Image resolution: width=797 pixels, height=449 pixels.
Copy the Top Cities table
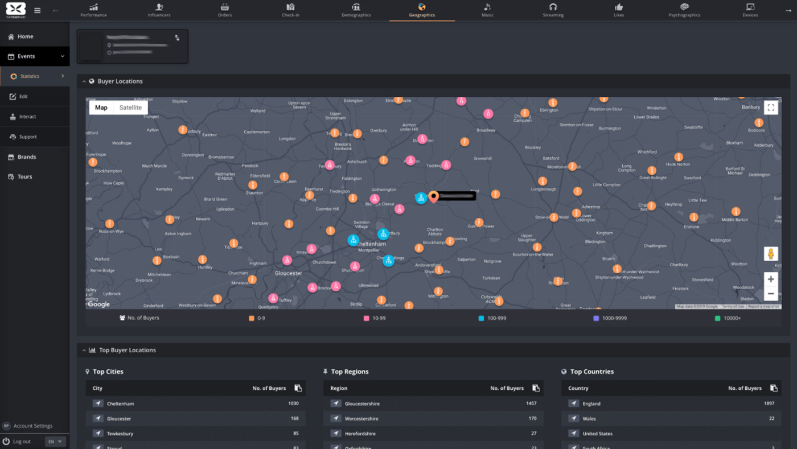pos(298,388)
